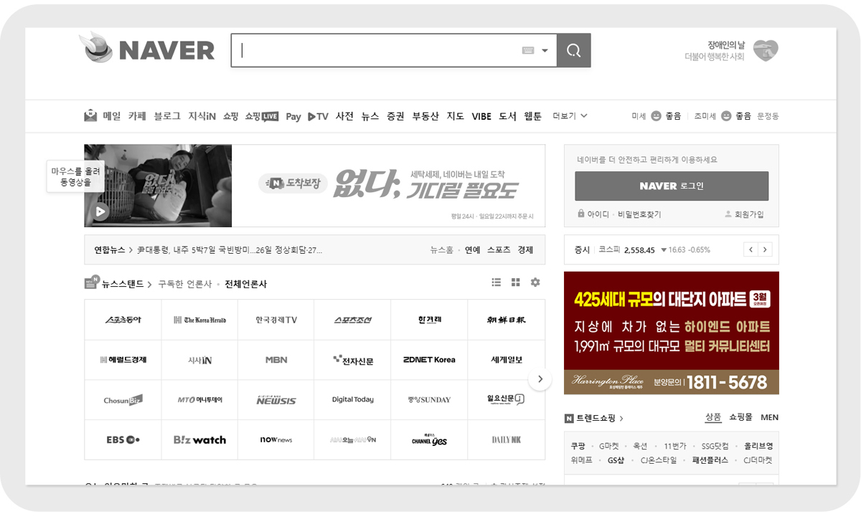Open the 스포츠 news link
This screenshot has height=519, width=861.
coord(499,250)
